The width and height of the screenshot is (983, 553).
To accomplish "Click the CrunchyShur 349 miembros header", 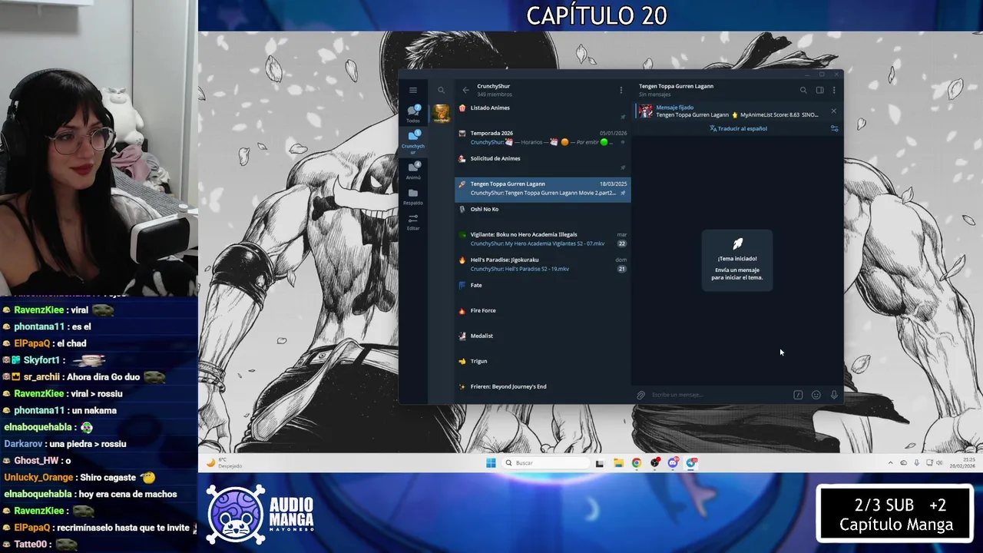I will [493, 90].
